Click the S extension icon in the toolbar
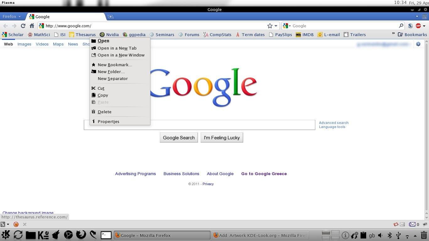The image size is (429, 241). pos(410,26)
